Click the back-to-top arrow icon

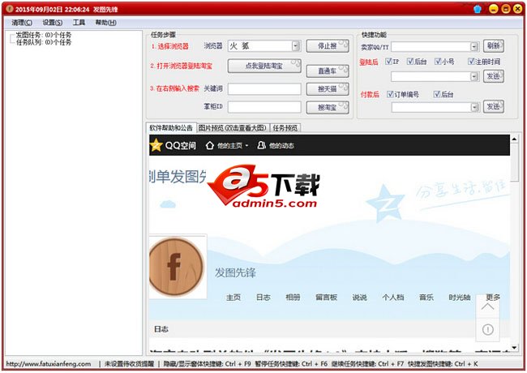487,307
